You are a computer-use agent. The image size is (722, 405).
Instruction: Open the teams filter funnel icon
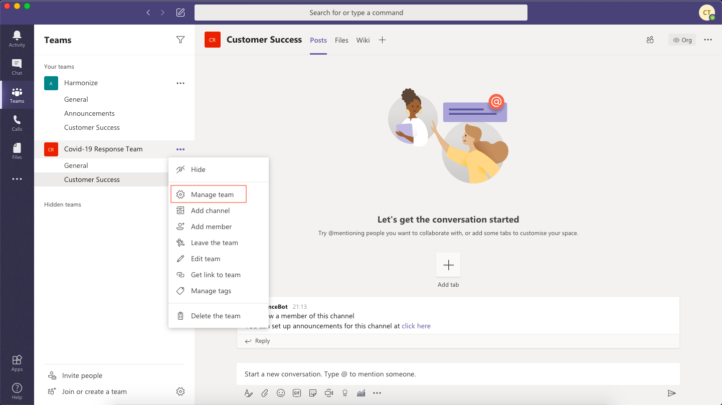click(180, 40)
